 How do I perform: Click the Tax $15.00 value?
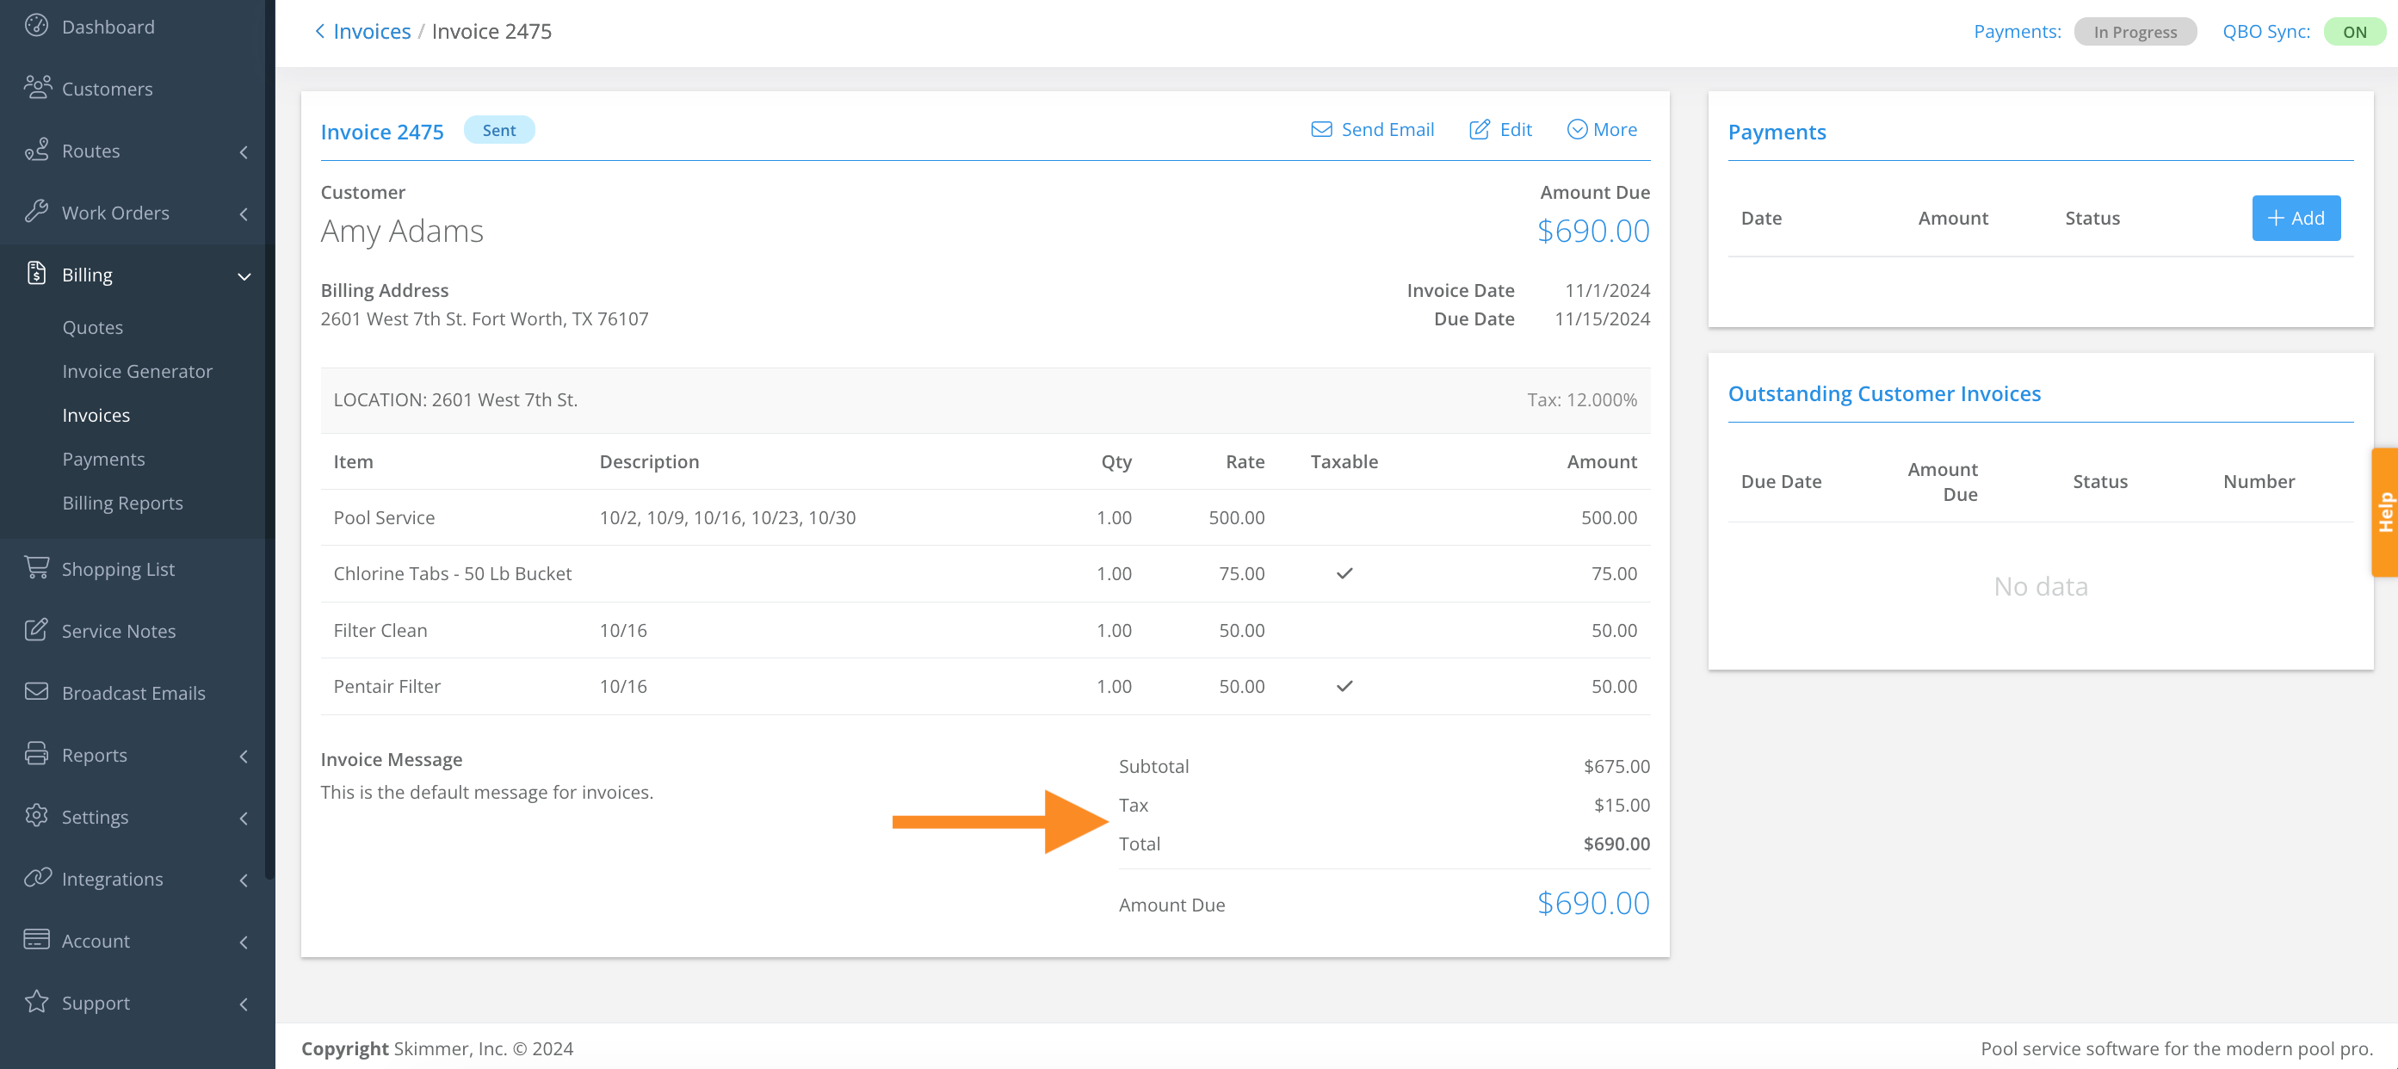[x=1621, y=805]
